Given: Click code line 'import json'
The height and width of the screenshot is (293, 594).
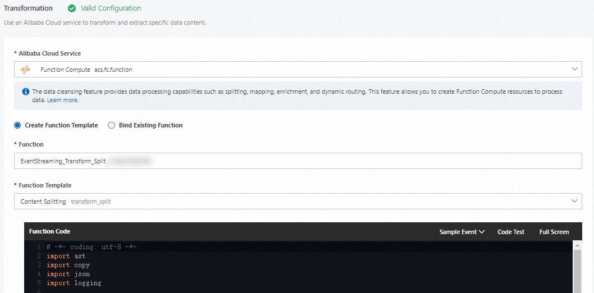Looking at the screenshot, I should point(68,274).
